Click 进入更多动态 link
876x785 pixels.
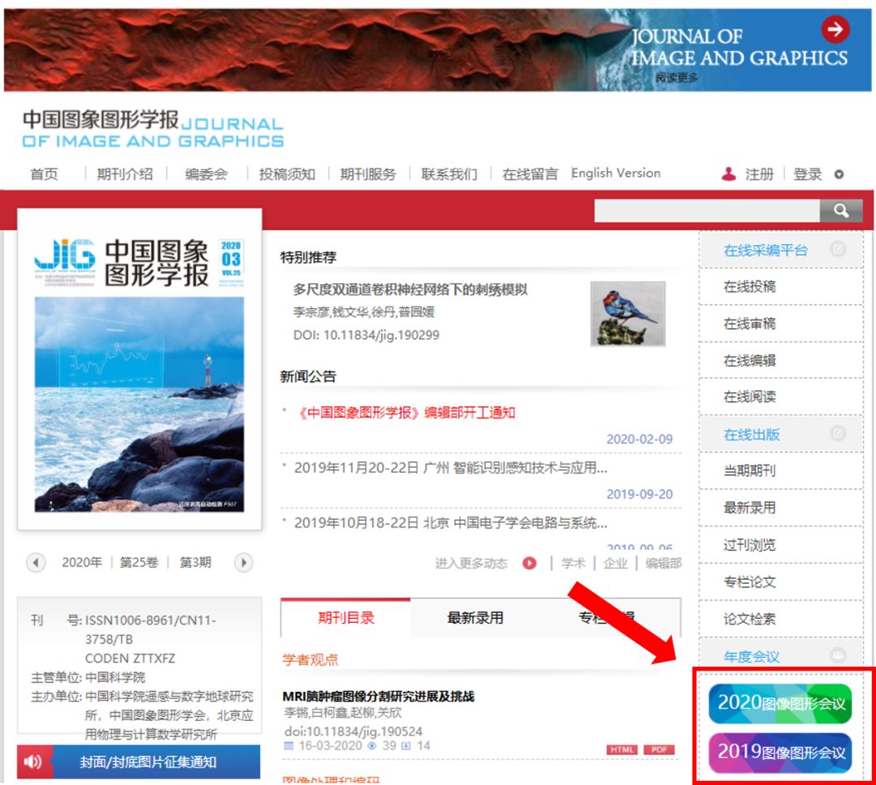coord(471,563)
